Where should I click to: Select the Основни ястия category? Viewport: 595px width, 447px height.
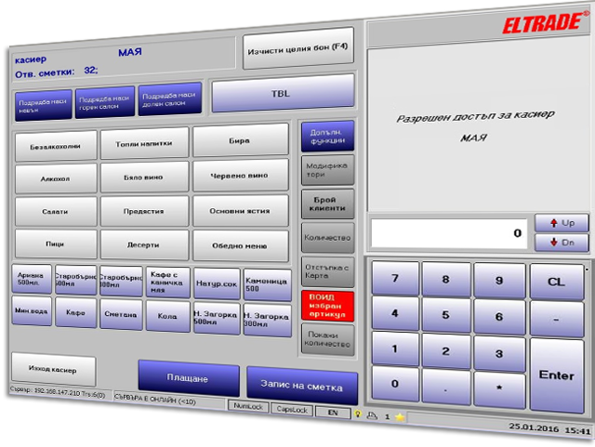240,211
